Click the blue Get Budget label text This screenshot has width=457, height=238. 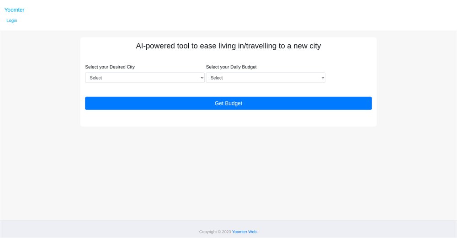coord(228,103)
